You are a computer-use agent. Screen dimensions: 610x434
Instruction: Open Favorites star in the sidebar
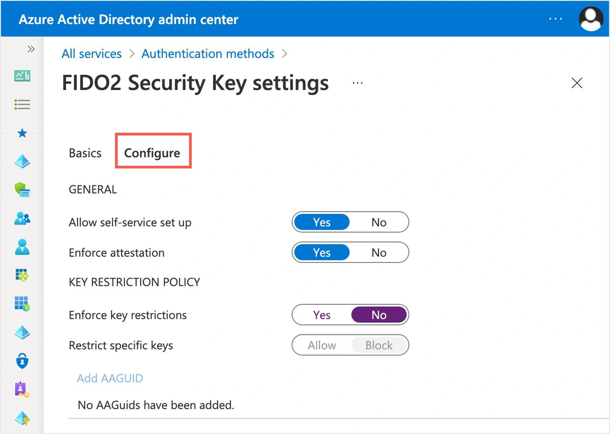coord(22,133)
